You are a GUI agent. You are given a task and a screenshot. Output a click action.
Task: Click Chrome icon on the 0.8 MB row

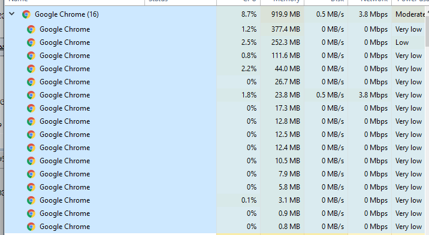pyautogui.click(x=31, y=227)
